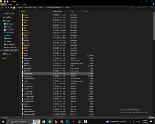Screen dimensions: 155x124
Task: Open Videos in the sidebar
Action: [8, 41]
